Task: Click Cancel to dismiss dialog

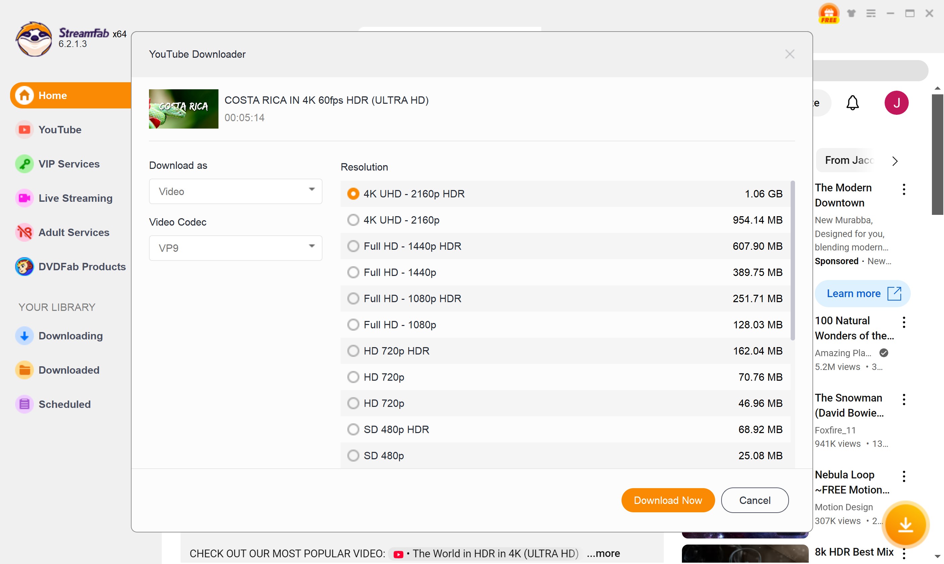Action: coord(754,500)
